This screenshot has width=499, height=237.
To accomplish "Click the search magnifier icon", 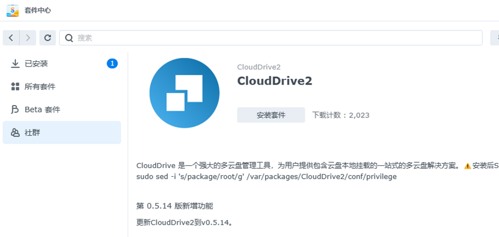I will pyautogui.click(x=69, y=38).
